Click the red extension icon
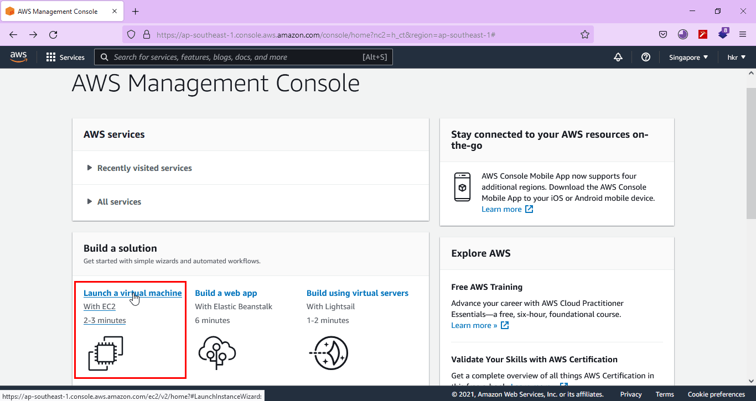 (703, 34)
